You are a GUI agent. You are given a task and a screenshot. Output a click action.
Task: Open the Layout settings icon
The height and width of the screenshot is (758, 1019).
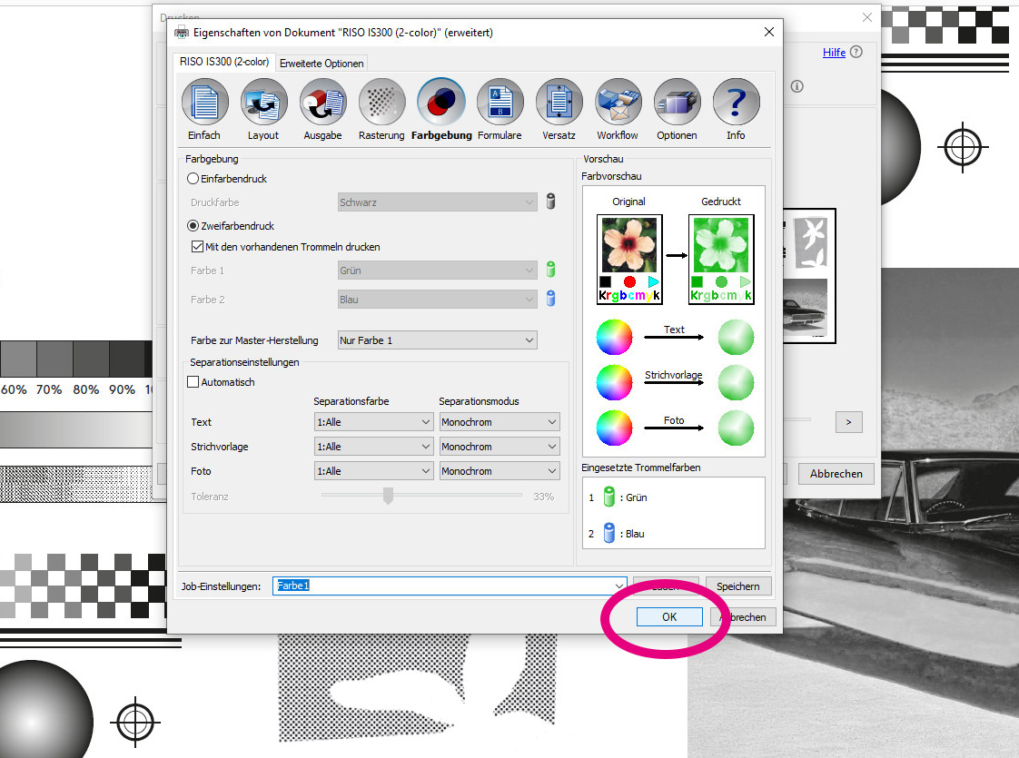[x=263, y=103]
